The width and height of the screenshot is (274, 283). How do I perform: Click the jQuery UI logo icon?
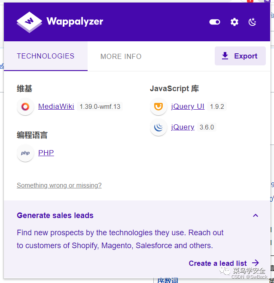point(158,107)
